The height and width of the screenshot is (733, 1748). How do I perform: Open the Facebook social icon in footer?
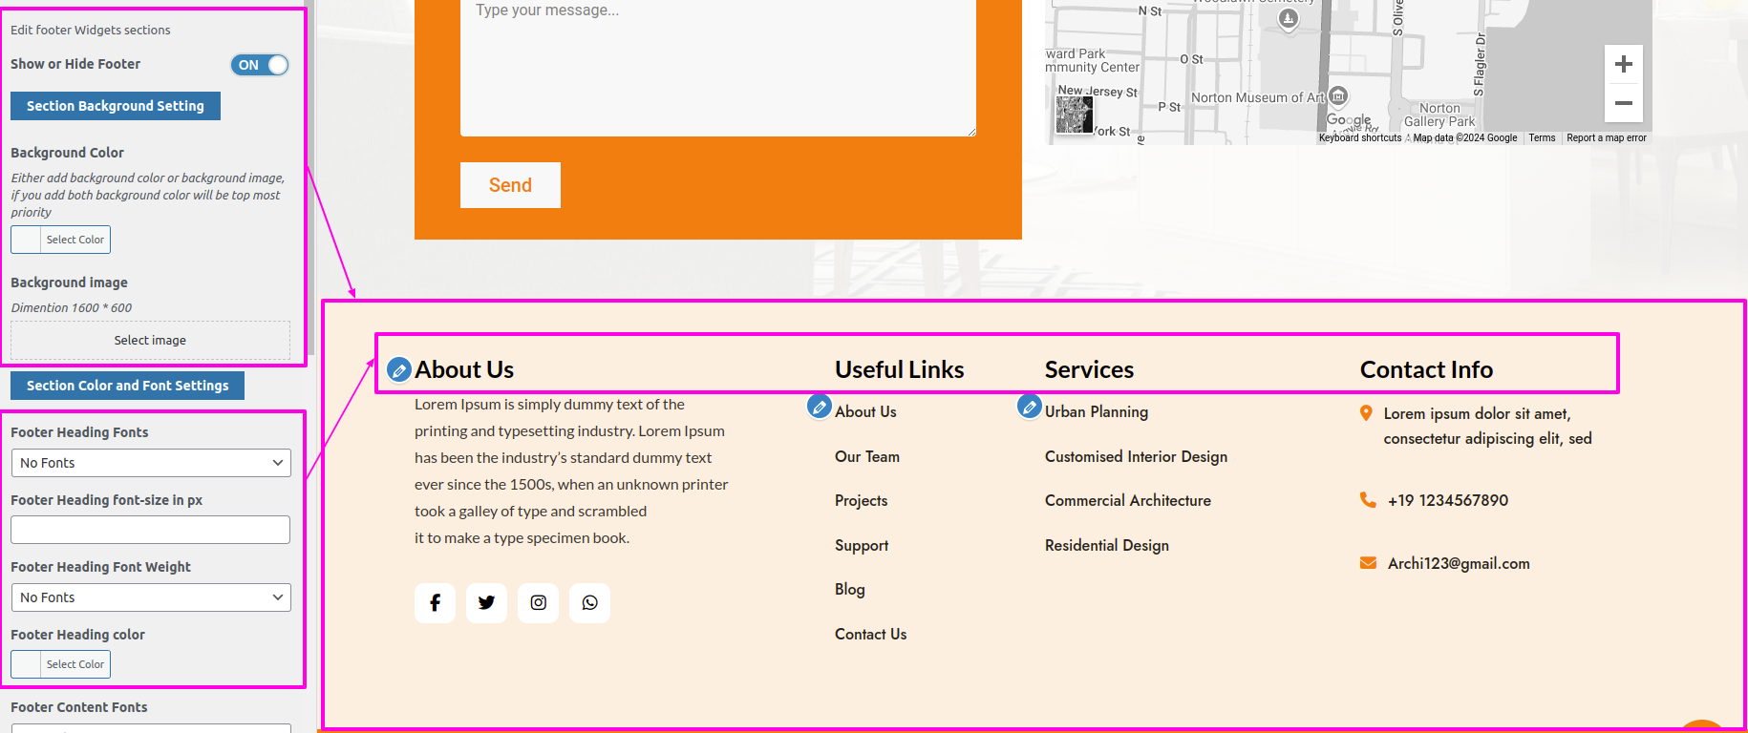(x=435, y=603)
